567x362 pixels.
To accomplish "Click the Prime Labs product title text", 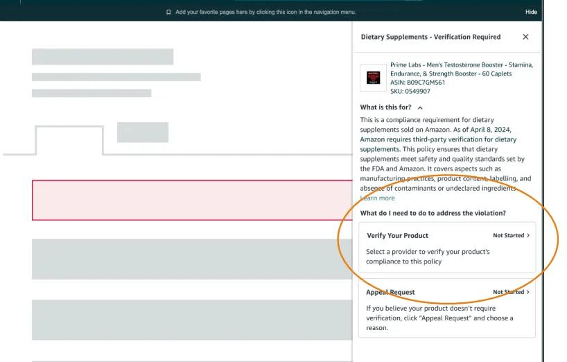I will click(461, 69).
